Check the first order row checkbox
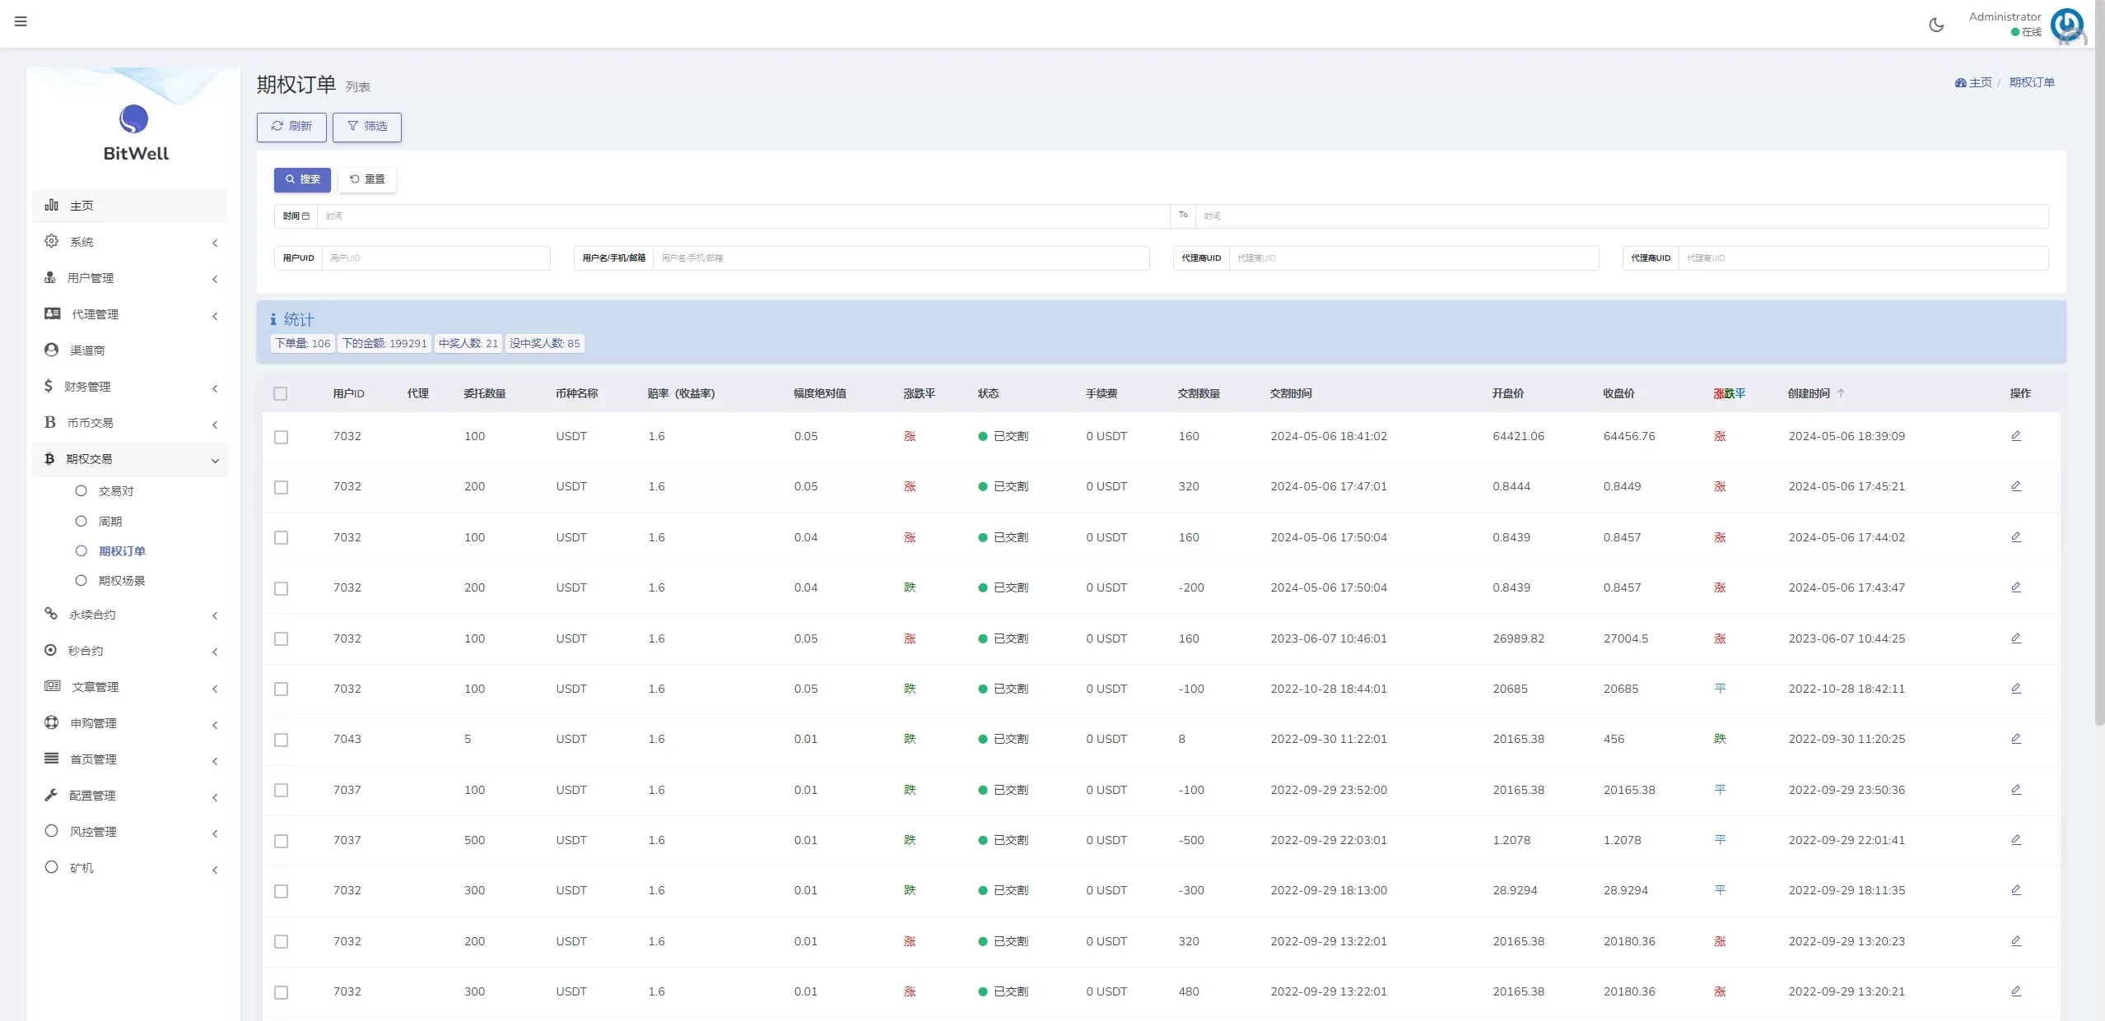The height and width of the screenshot is (1021, 2105). (x=281, y=437)
